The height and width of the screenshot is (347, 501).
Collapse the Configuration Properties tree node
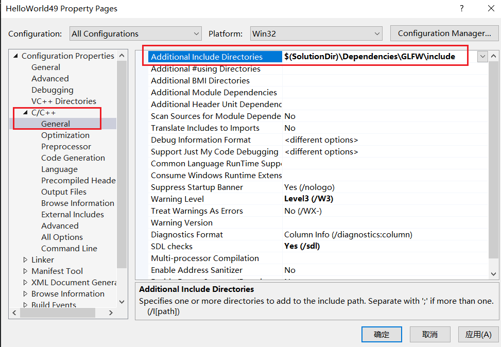pos(15,56)
